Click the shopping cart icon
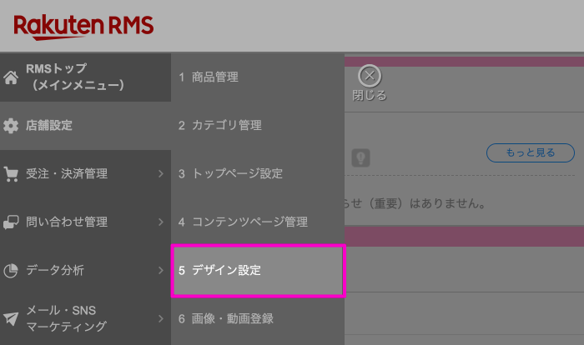Image resolution: width=584 pixels, height=345 pixels. click(x=11, y=174)
